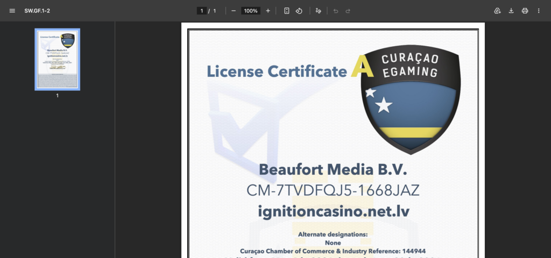Click the fit to page icon

point(287,11)
